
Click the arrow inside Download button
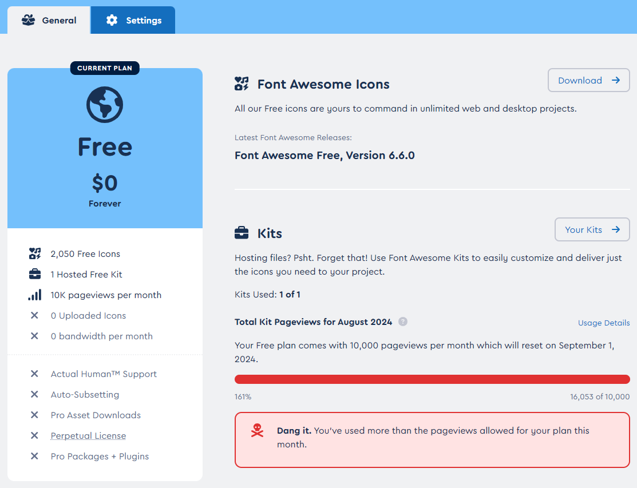616,81
